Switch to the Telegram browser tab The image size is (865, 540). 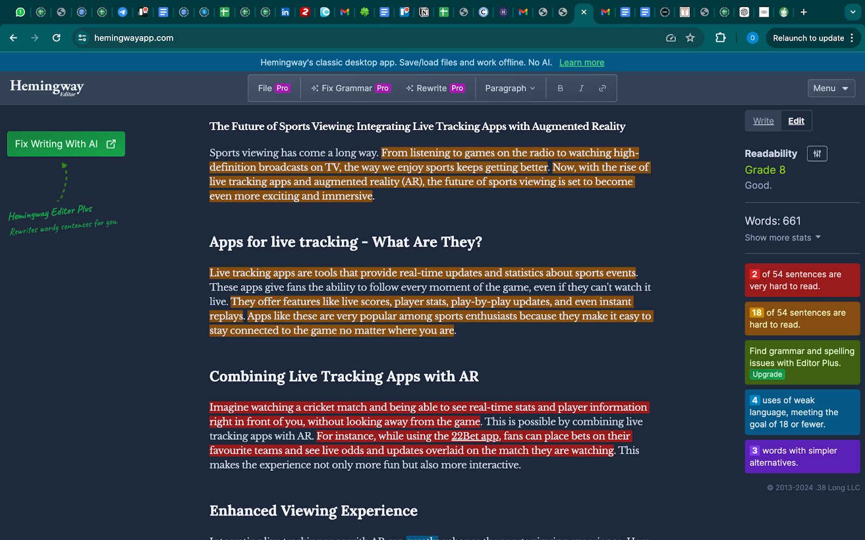pyautogui.click(x=123, y=12)
